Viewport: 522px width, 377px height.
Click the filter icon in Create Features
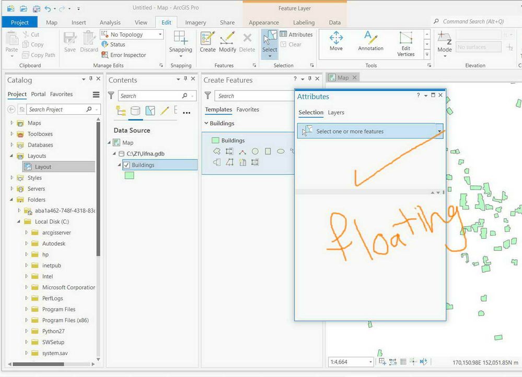(208, 96)
